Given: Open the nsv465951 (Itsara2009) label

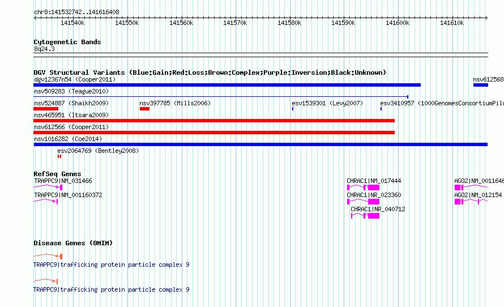Looking at the screenshot, I should 71,115.
